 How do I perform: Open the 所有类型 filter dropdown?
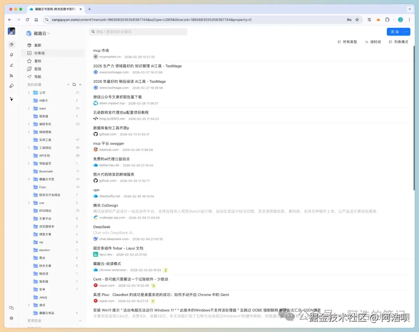point(347,42)
